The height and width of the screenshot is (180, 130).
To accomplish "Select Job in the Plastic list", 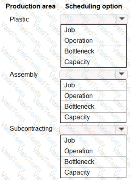I will point(93,30).
